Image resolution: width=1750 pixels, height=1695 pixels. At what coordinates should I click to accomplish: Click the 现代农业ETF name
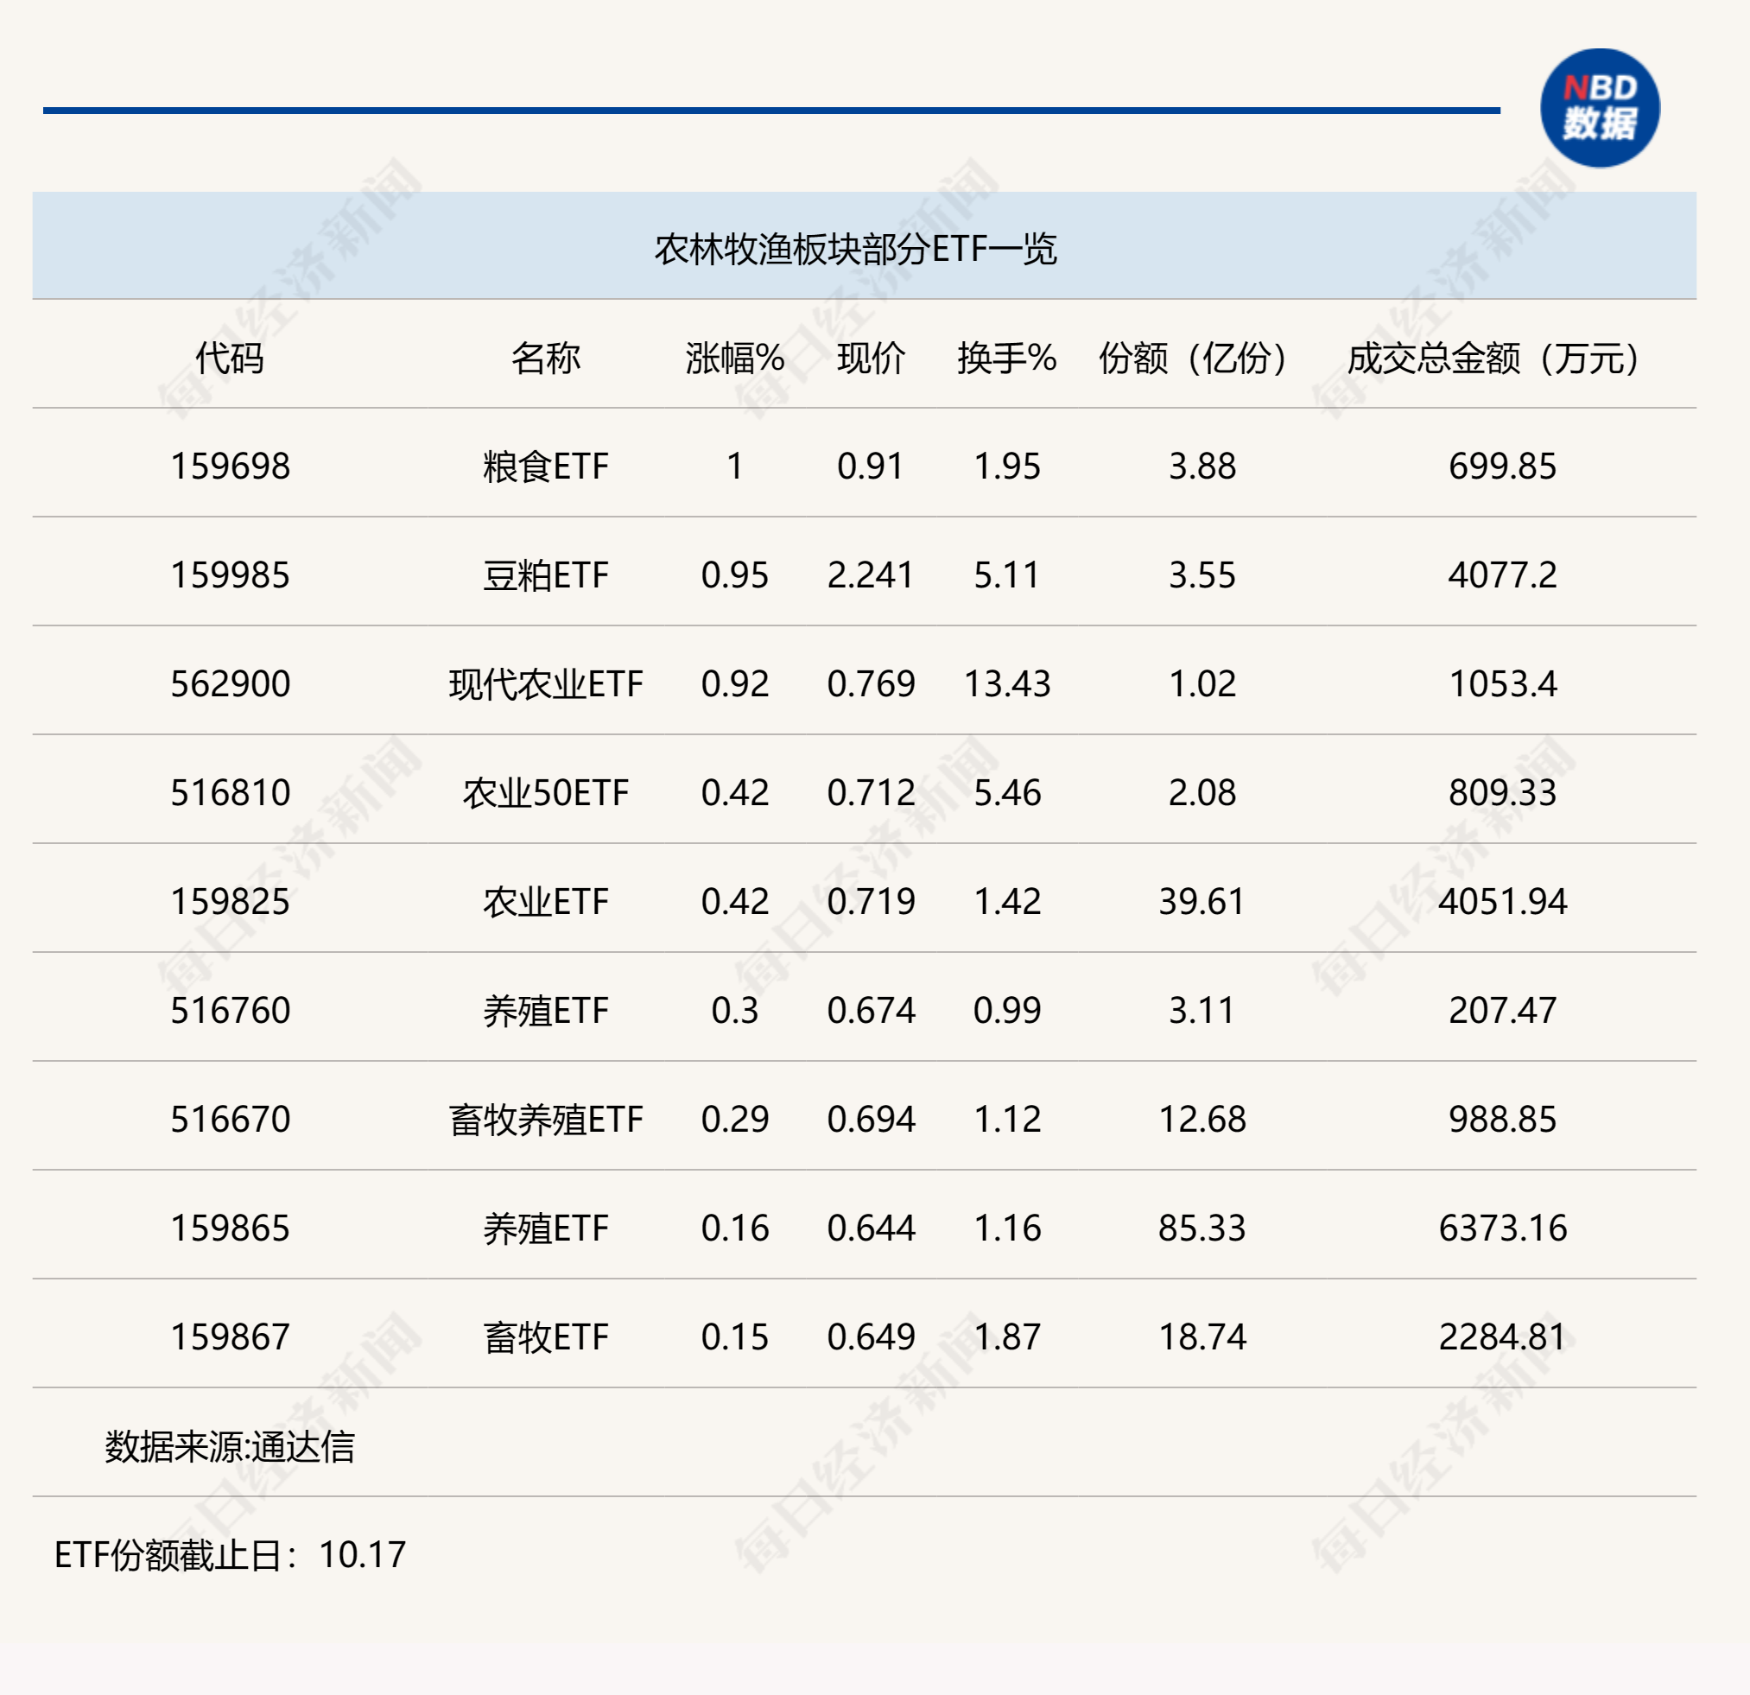coord(545,684)
